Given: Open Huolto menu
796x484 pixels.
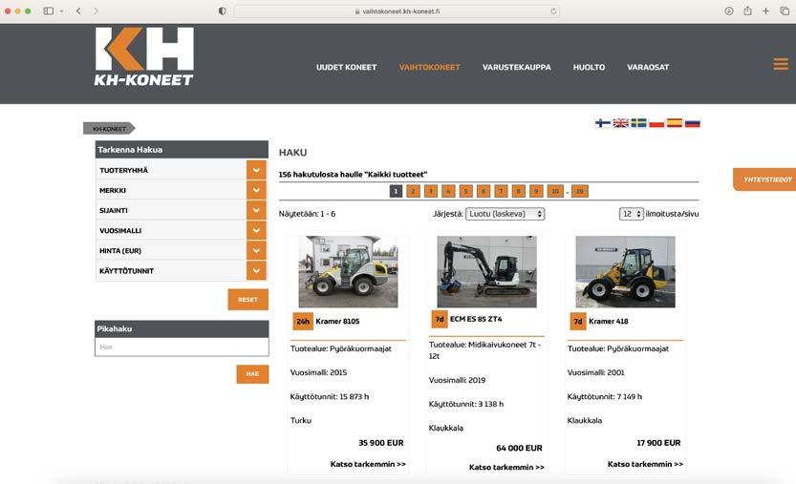Looking at the screenshot, I should (x=589, y=67).
